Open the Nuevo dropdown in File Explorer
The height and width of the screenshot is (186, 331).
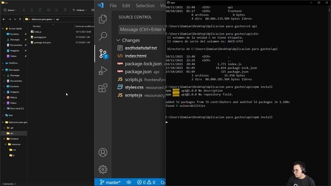pyautogui.click(x=10, y=10)
